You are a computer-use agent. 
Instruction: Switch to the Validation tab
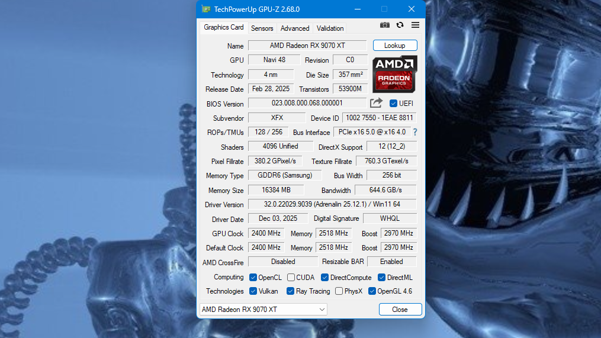click(330, 28)
